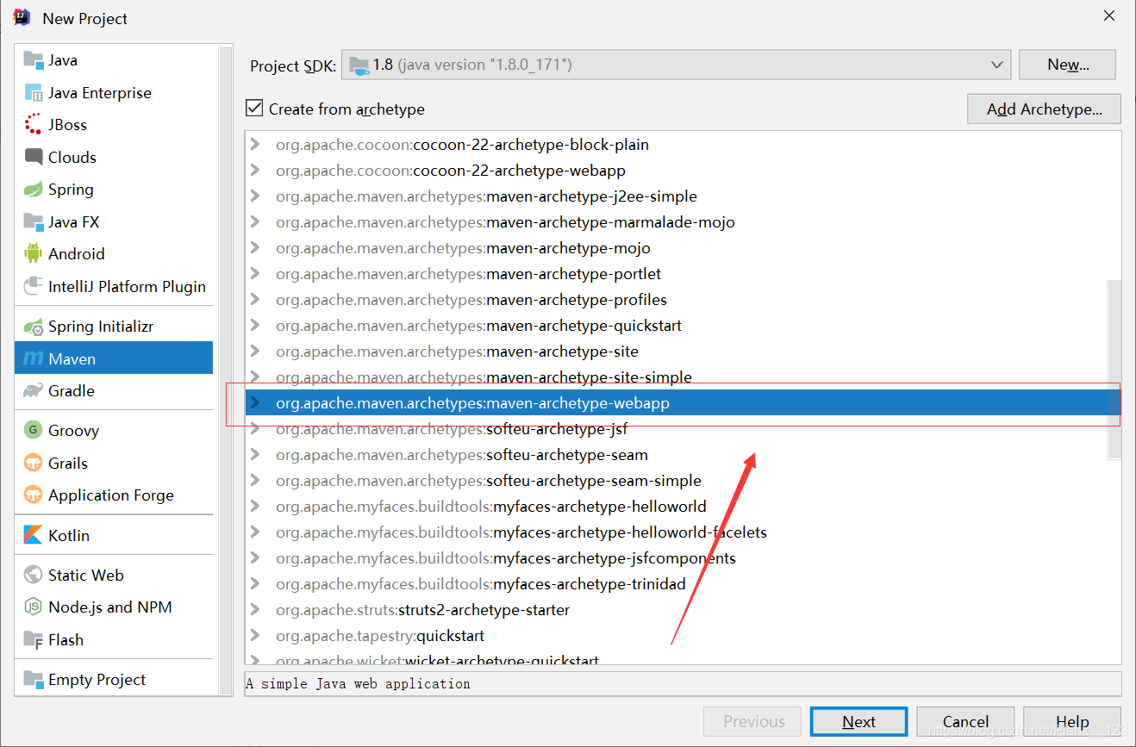Pick the Clouds icon
The height and width of the screenshot is (747, 1136).
(x=34, y=157)
